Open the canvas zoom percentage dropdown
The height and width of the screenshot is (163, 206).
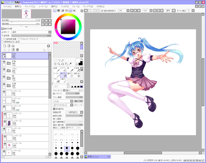click(128, 10)
